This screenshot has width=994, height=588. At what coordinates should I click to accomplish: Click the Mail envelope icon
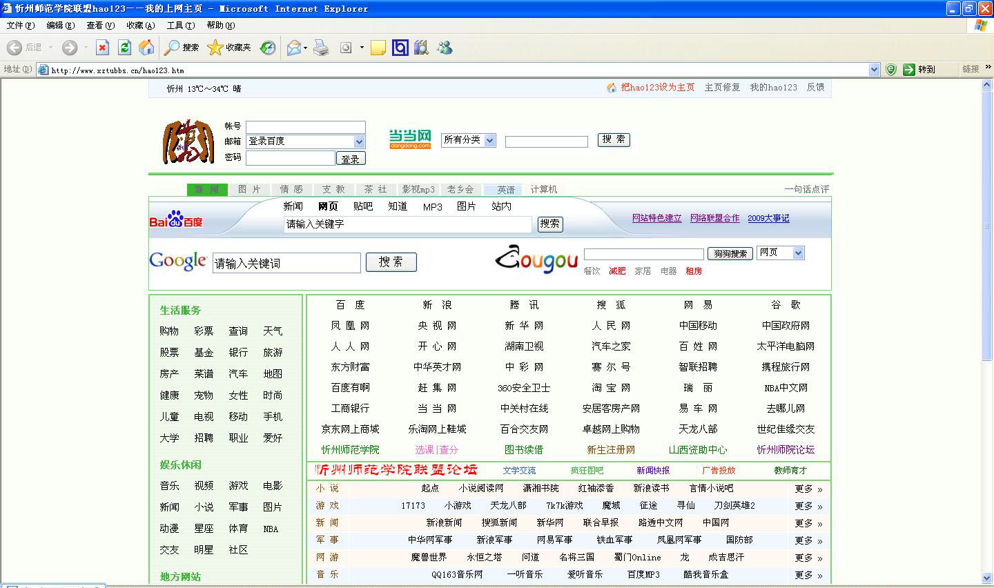[293, 48]
